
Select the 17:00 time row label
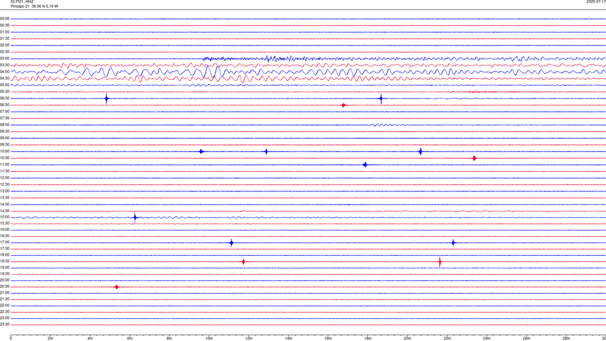4,242
